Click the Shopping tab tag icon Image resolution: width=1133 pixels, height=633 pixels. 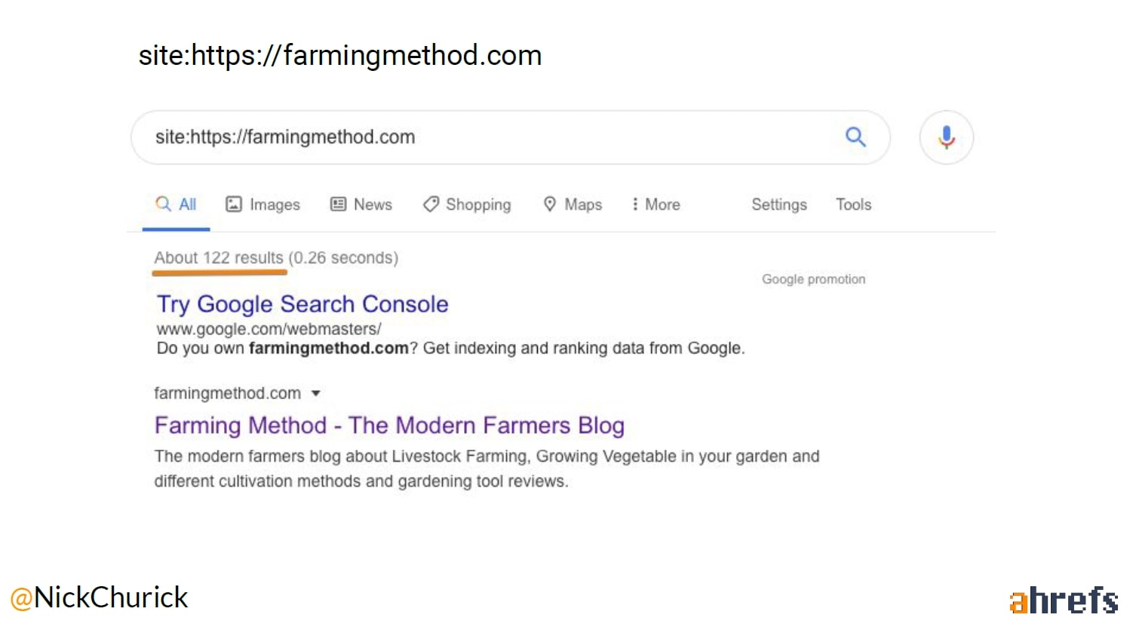(431, 204)
